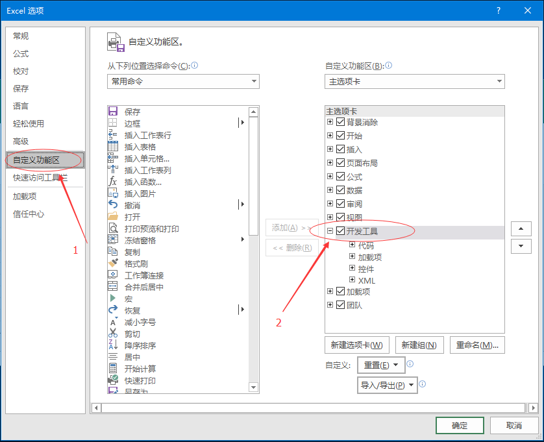Viewport: 544px width, 442px height.
Task: Toggle the 开始 tab checkbox
Action: tap(340, 135)
